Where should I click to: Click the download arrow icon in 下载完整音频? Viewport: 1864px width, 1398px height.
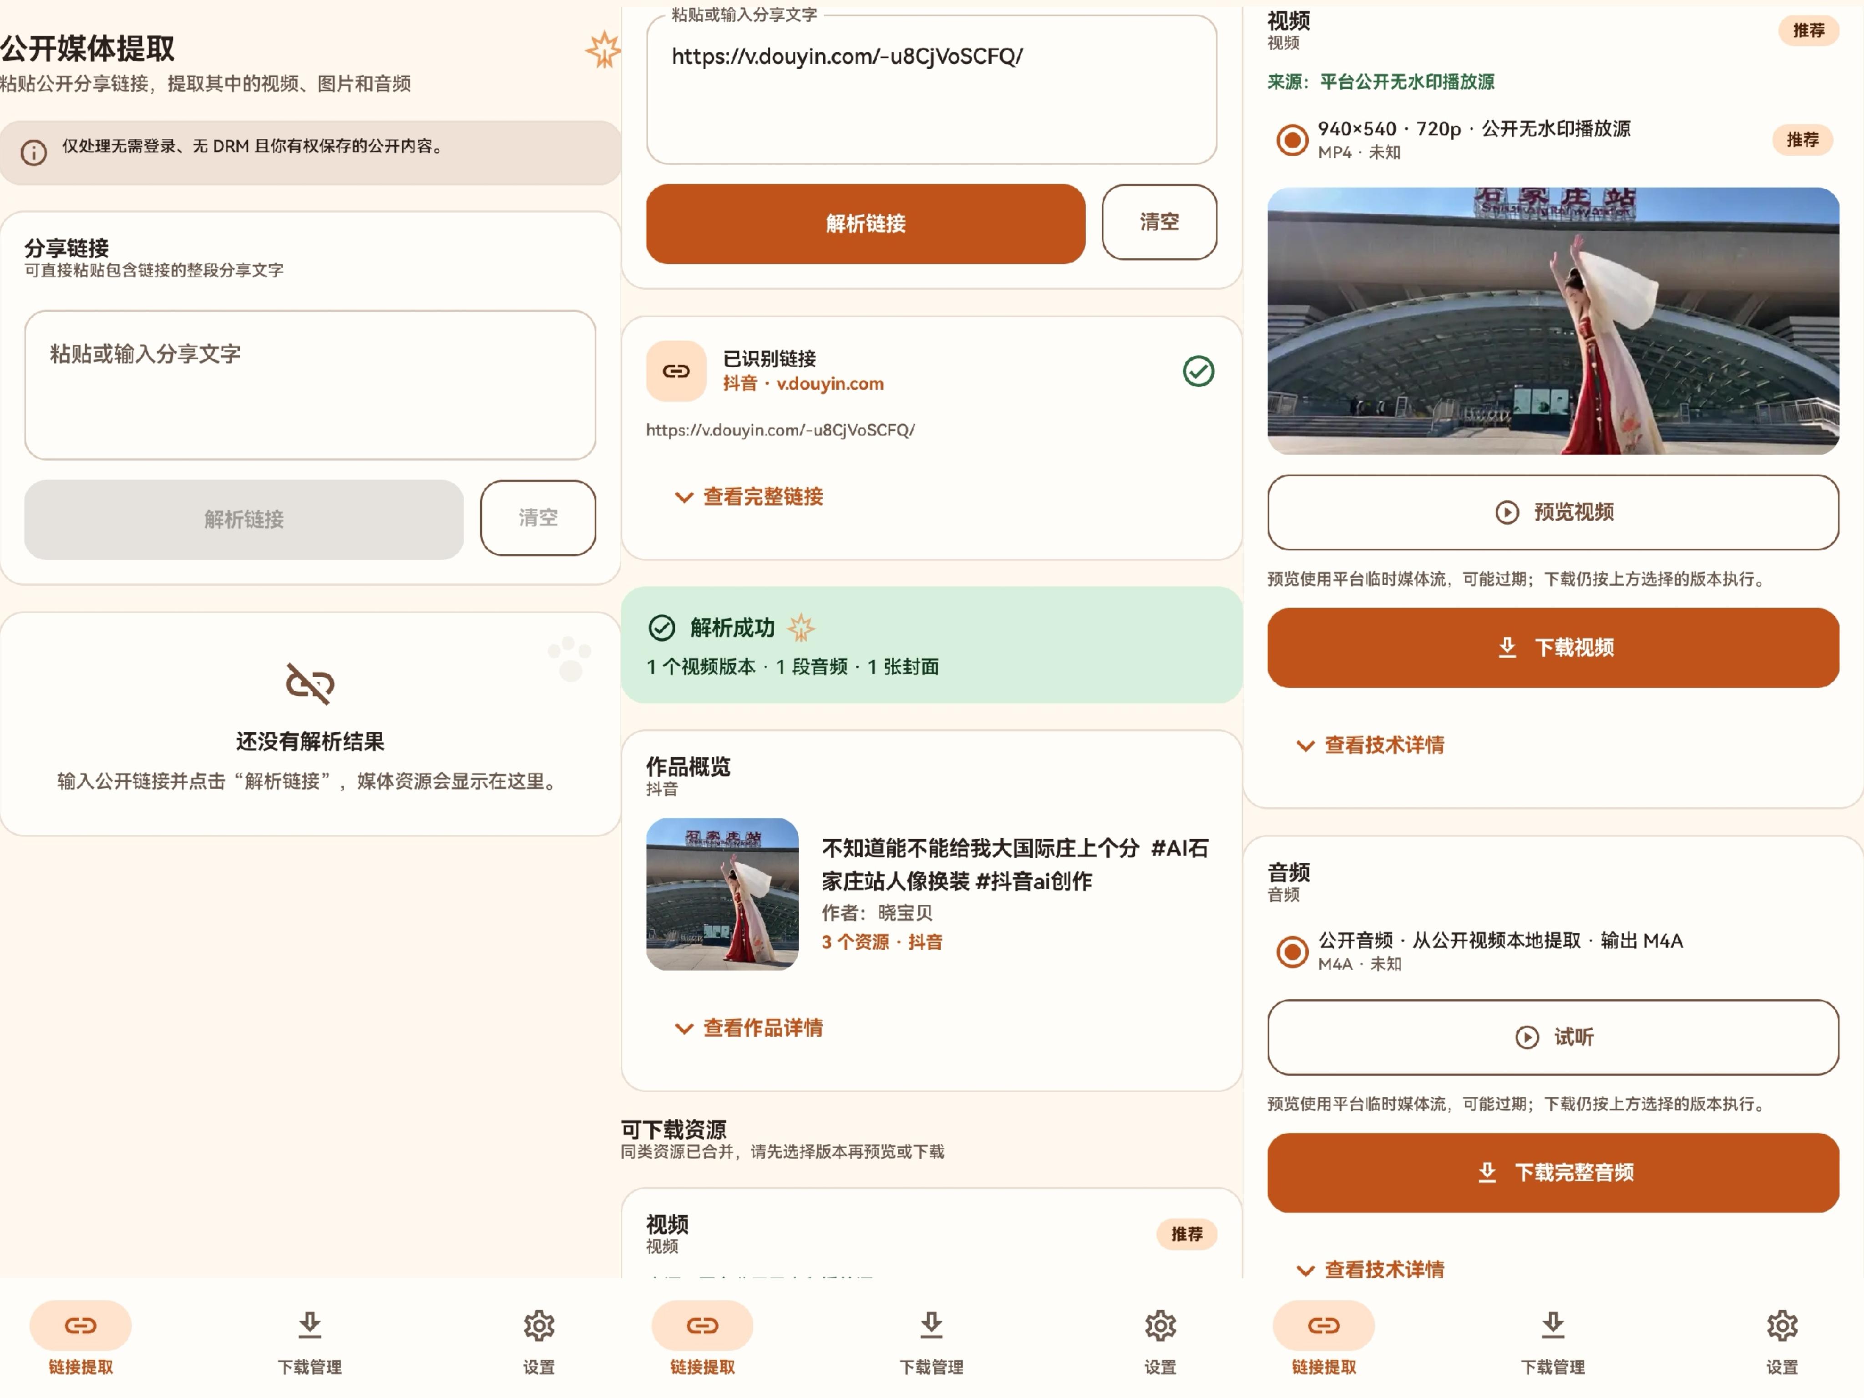point(1487,1172)
